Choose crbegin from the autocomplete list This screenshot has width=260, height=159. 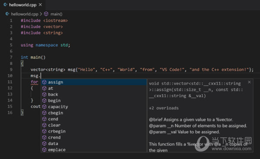[x=94, y=131]
